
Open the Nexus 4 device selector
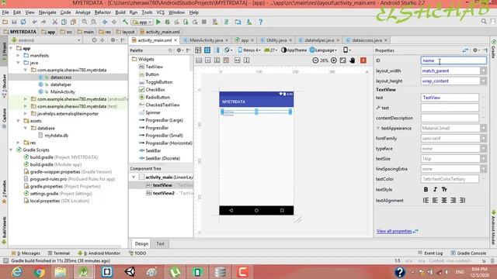(249, 50)
